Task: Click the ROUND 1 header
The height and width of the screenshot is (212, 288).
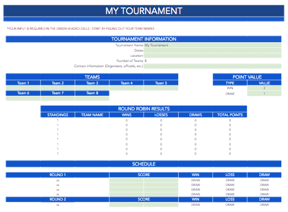Action: (x=57, y=175)
